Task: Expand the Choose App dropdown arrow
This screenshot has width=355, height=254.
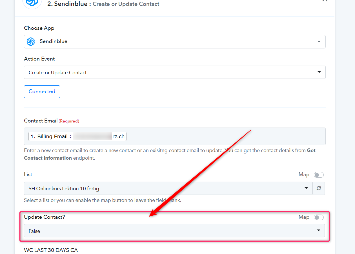Action: 319,42
